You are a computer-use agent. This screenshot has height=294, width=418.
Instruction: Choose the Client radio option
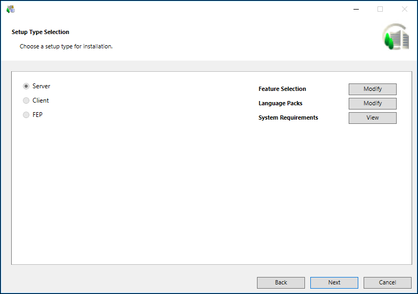[26, 100]
